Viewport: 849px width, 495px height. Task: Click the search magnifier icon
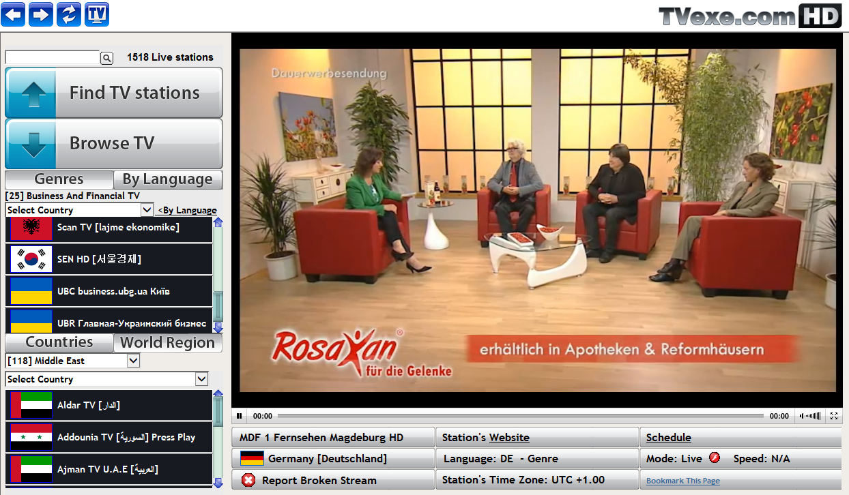pyautogui.click(x=106, y=58)
